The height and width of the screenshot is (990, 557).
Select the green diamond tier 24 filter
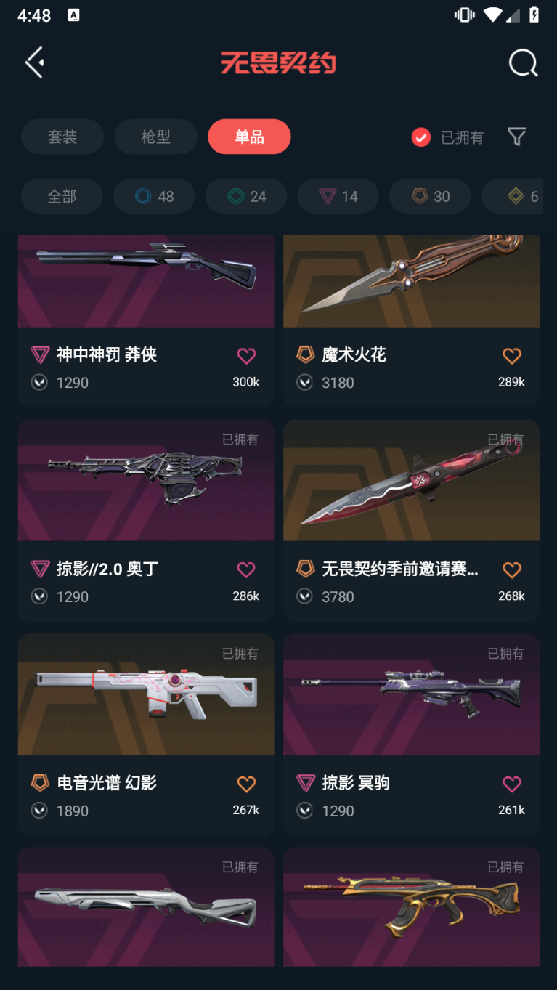246,196
